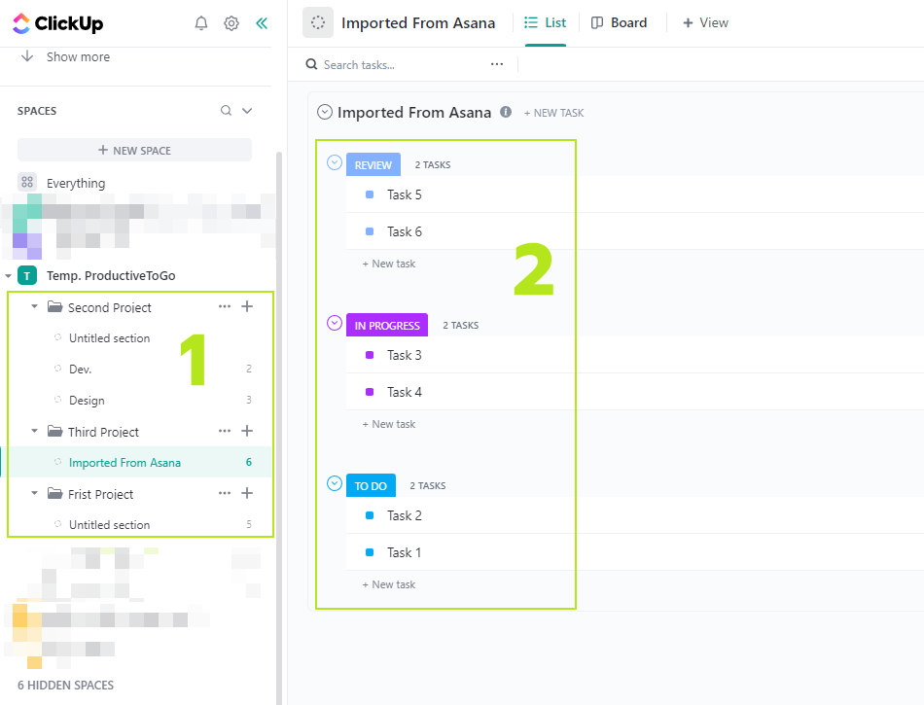
Task: Collapse the Temp. ProductiveToGo space
Action: click(8, 275)
